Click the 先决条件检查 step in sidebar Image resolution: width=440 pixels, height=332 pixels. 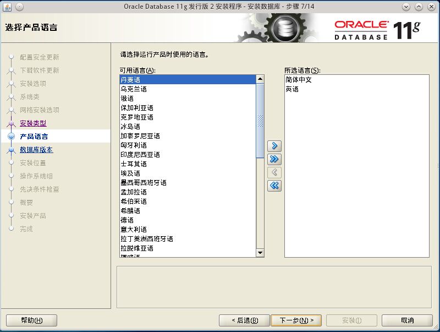pos(40,189)
